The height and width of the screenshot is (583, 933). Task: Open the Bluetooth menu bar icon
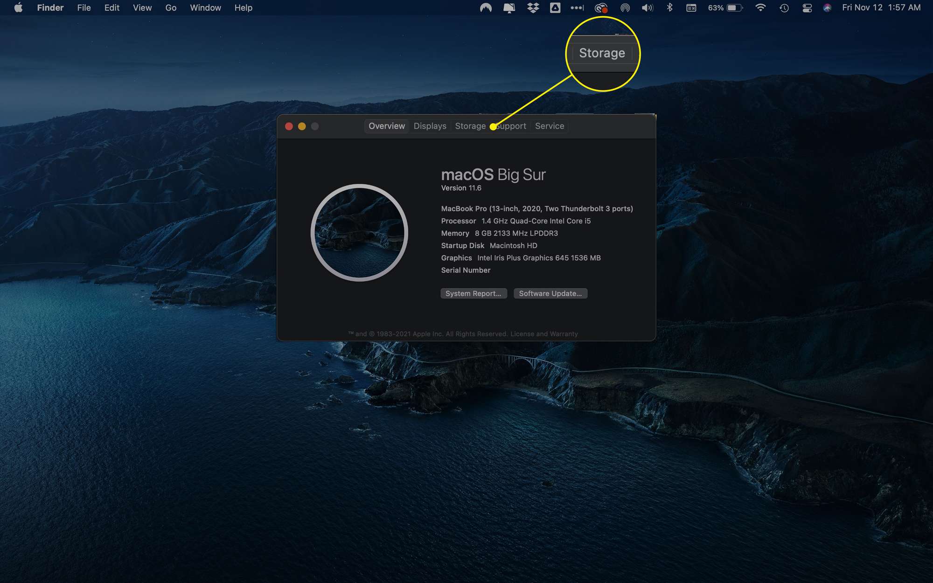click(x=669, y=8)
